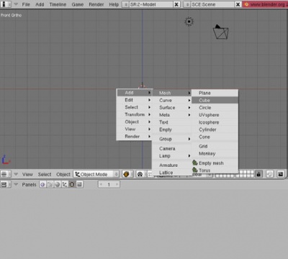Expand the Meta submenu arrow
Image resolution: width=288 pixels, height=259 pixels.
click(189, 115)
